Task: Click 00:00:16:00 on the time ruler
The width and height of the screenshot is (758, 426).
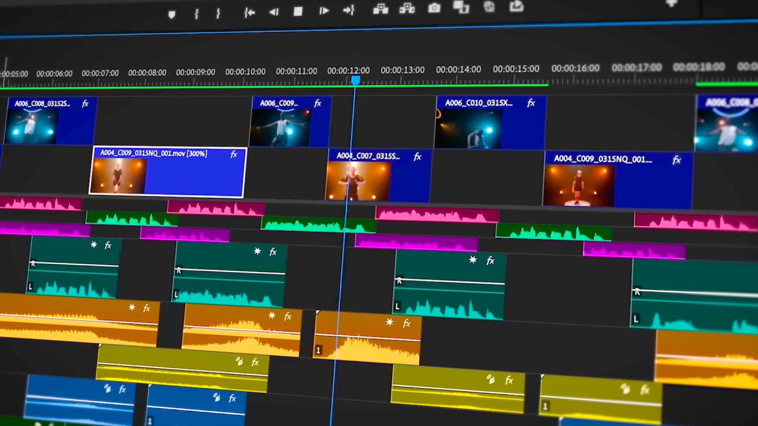Action: 575,69
